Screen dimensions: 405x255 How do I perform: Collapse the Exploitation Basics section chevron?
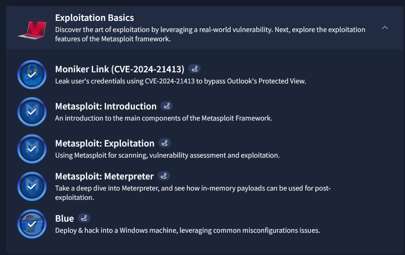point(385,28)
